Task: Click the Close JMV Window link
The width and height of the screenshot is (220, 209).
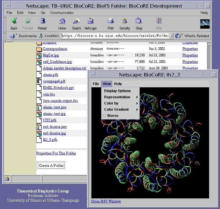Action: [x=106, y=201]
